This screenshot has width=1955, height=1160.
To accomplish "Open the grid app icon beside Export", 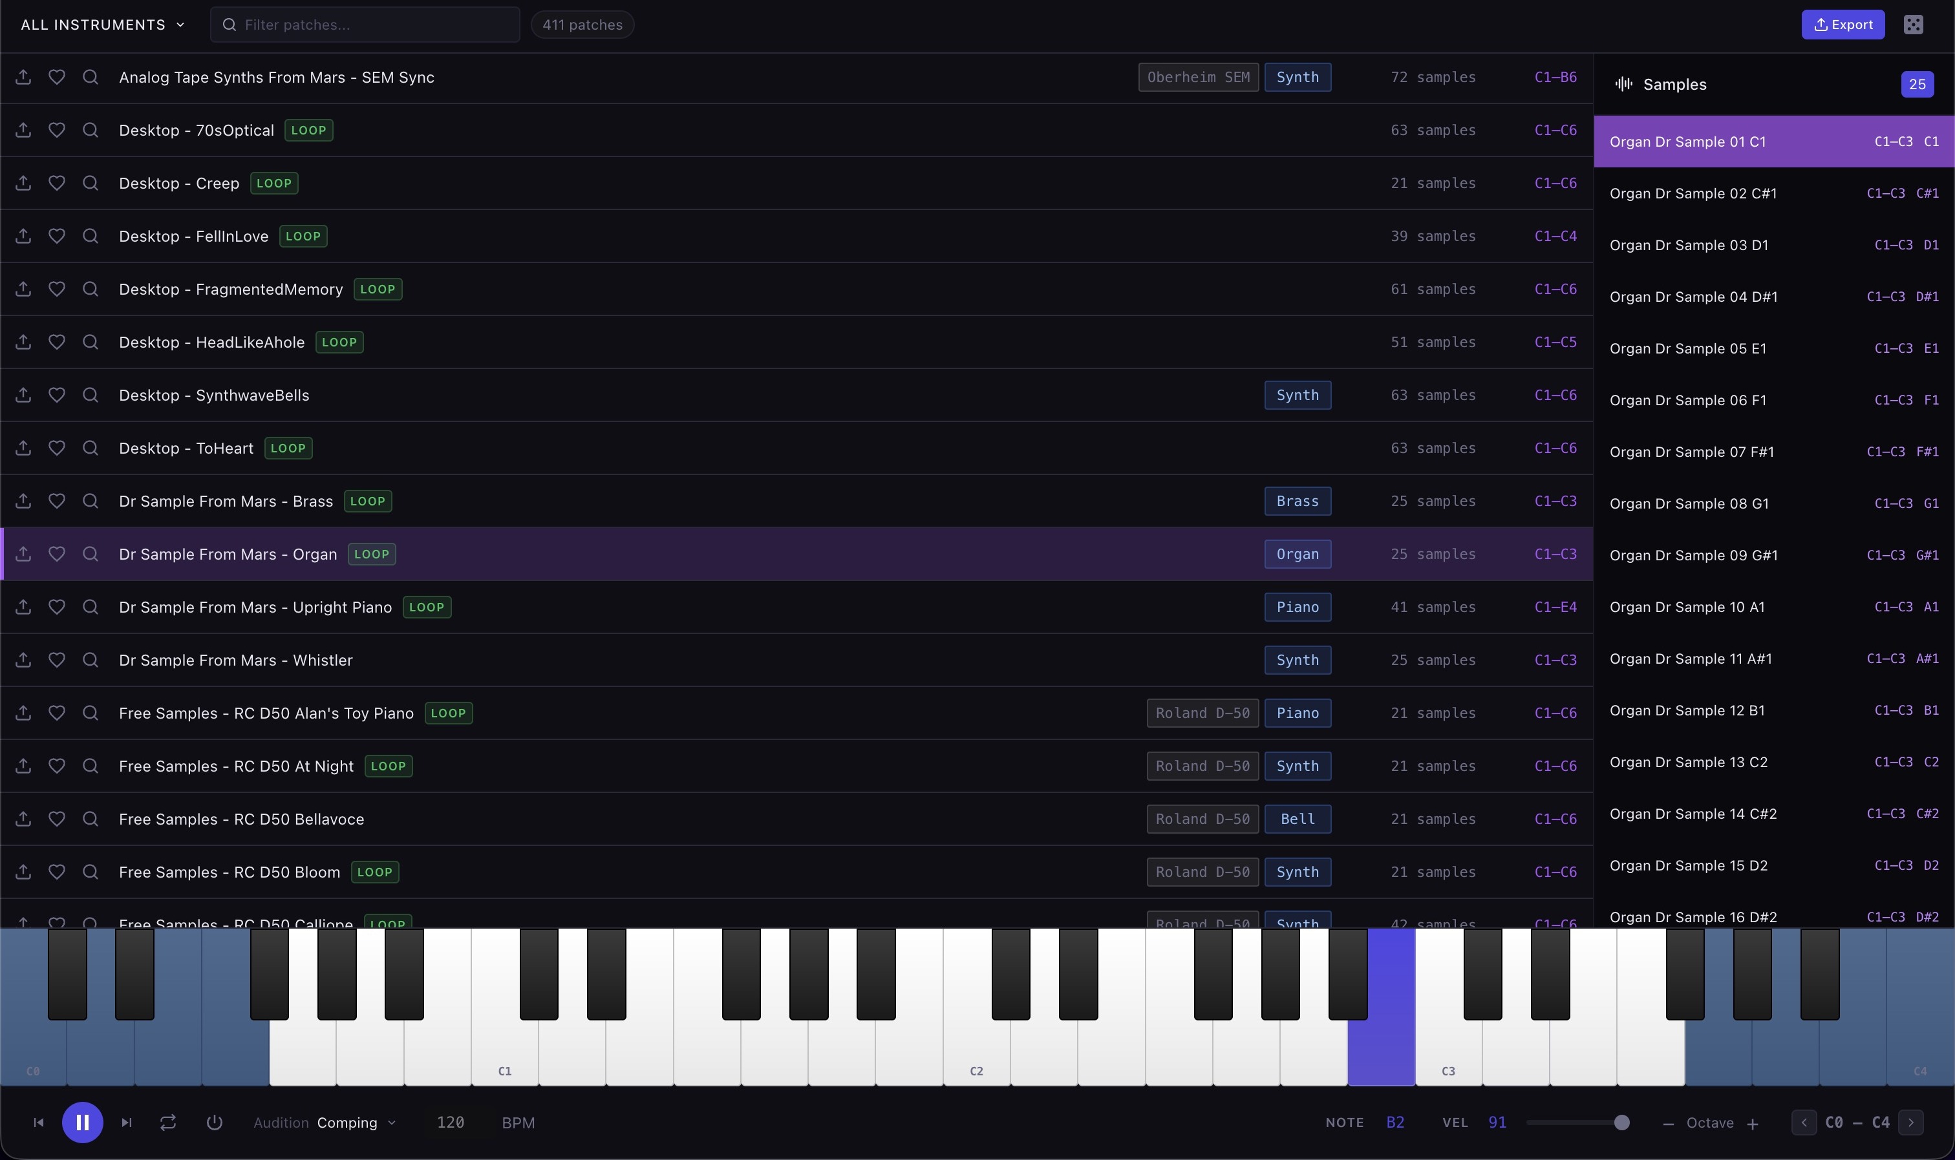I will (1913, 24).
